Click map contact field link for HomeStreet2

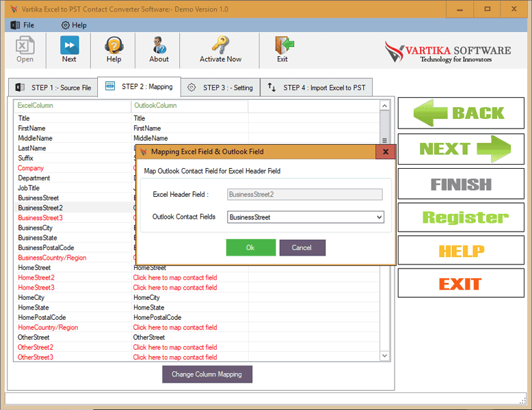click(175, 277)
